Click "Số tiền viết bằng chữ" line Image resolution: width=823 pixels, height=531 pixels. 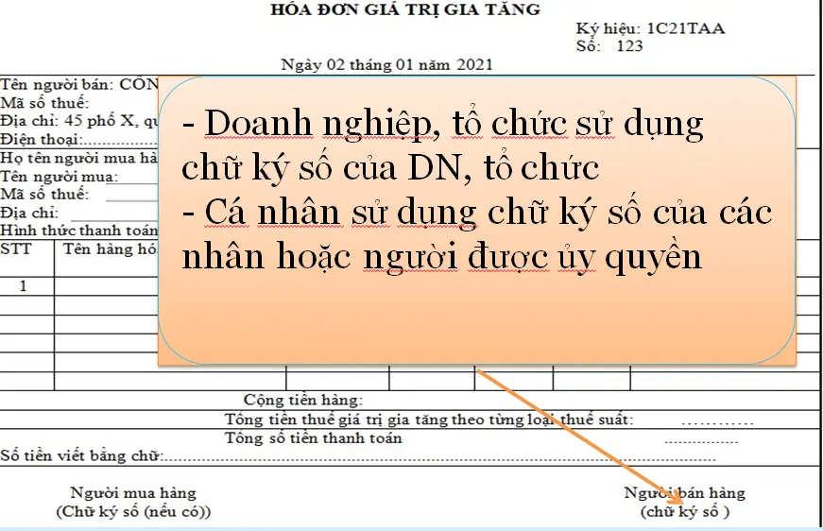(357, 456)
